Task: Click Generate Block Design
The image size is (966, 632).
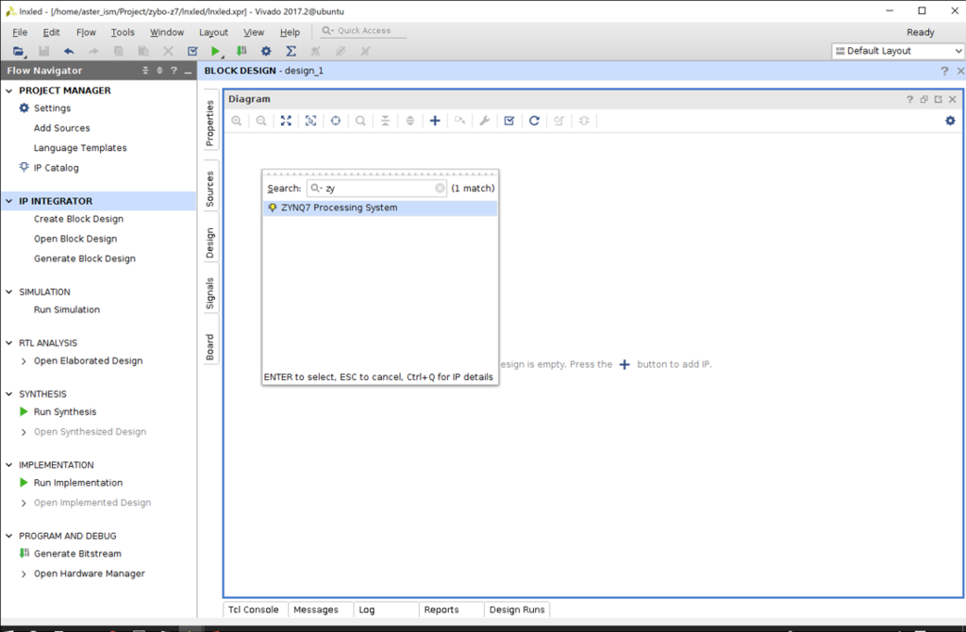Action: pyautogui.click(x=84, y=258)
